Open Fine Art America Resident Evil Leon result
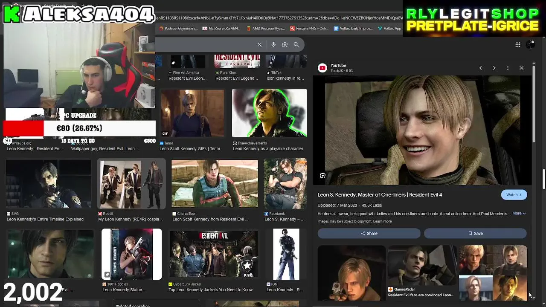 pos(187,62)
